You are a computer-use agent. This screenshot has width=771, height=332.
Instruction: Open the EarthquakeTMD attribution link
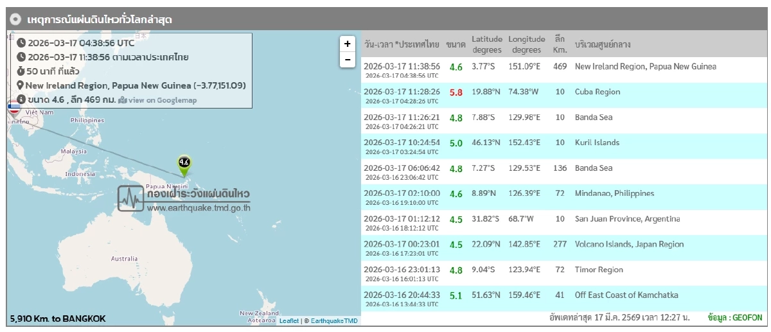tap(334, 321)
